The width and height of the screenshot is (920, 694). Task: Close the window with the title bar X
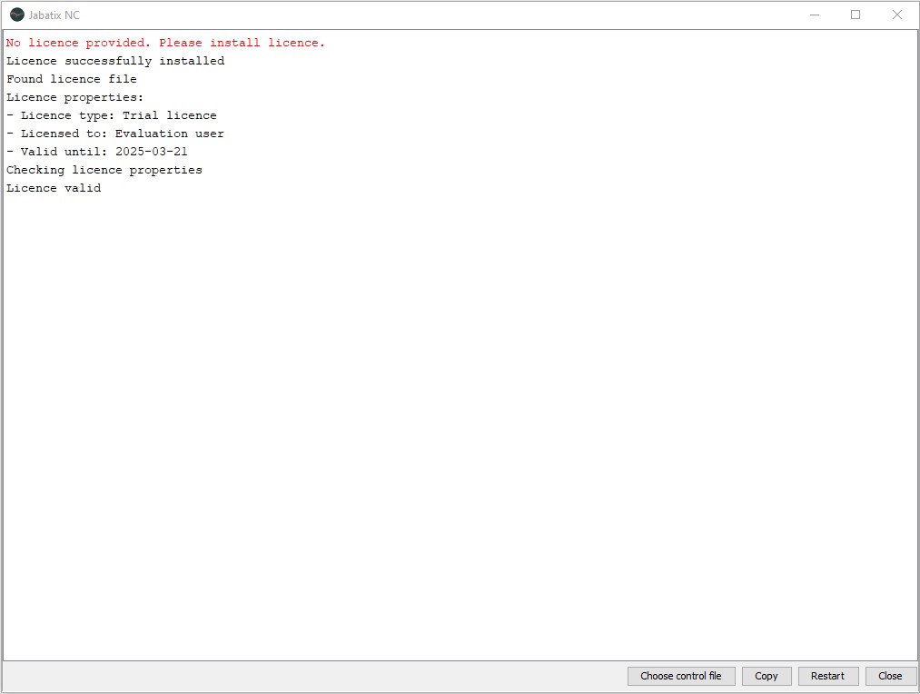tap(897, 15)
